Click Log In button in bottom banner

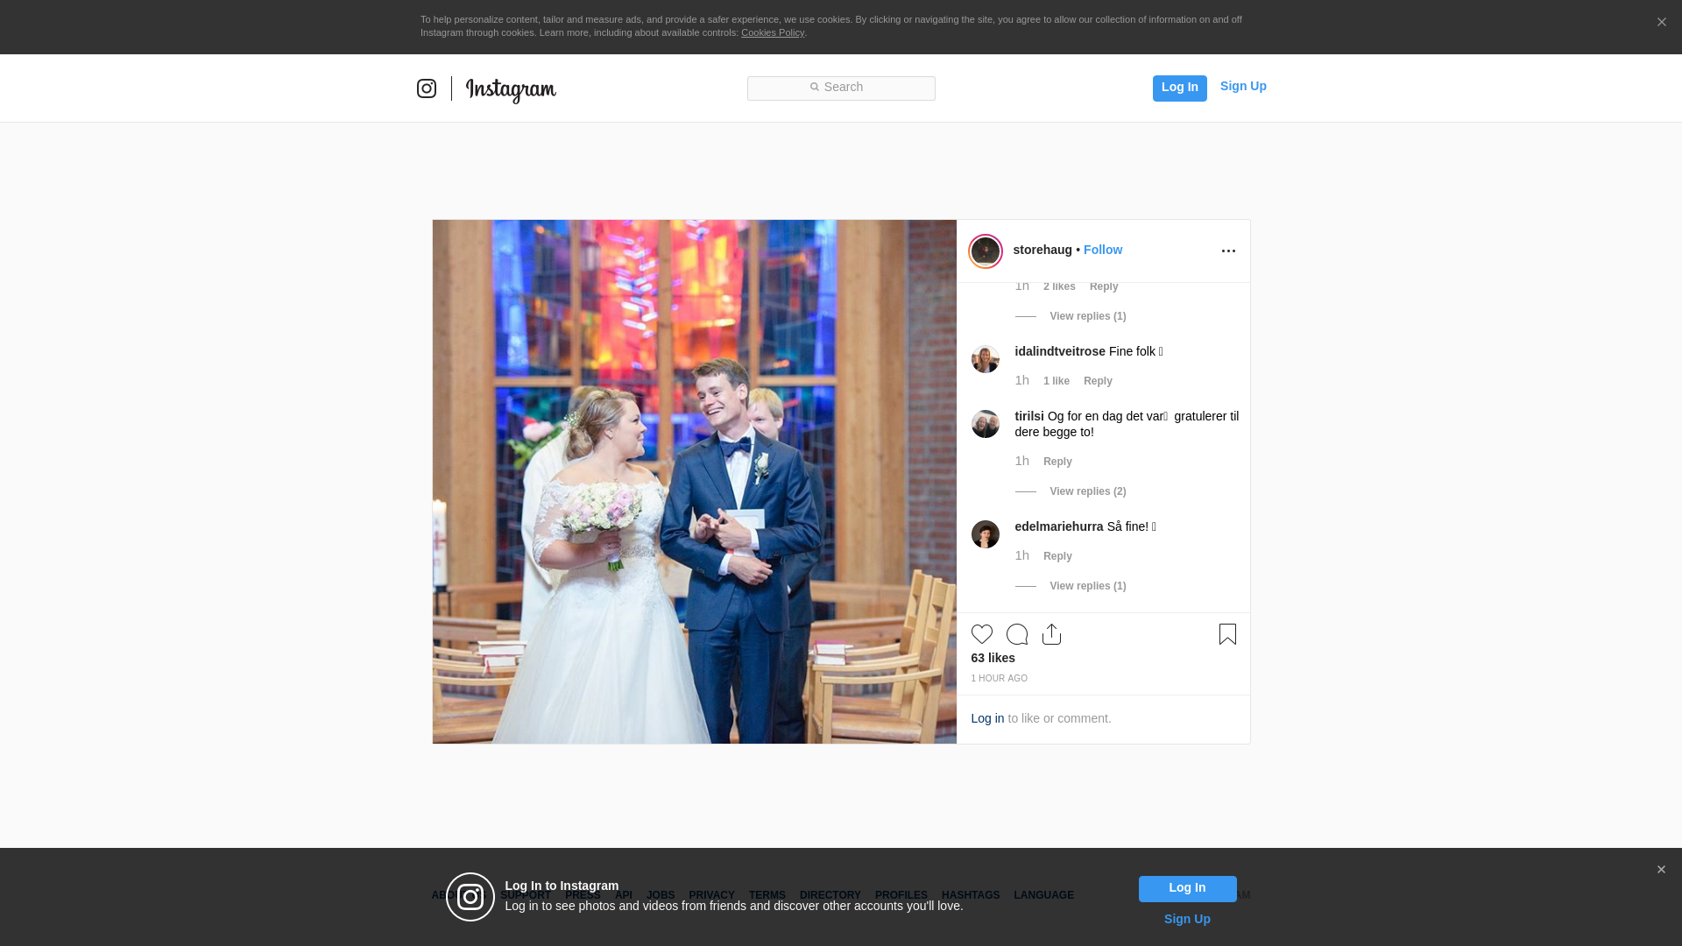1187,889
